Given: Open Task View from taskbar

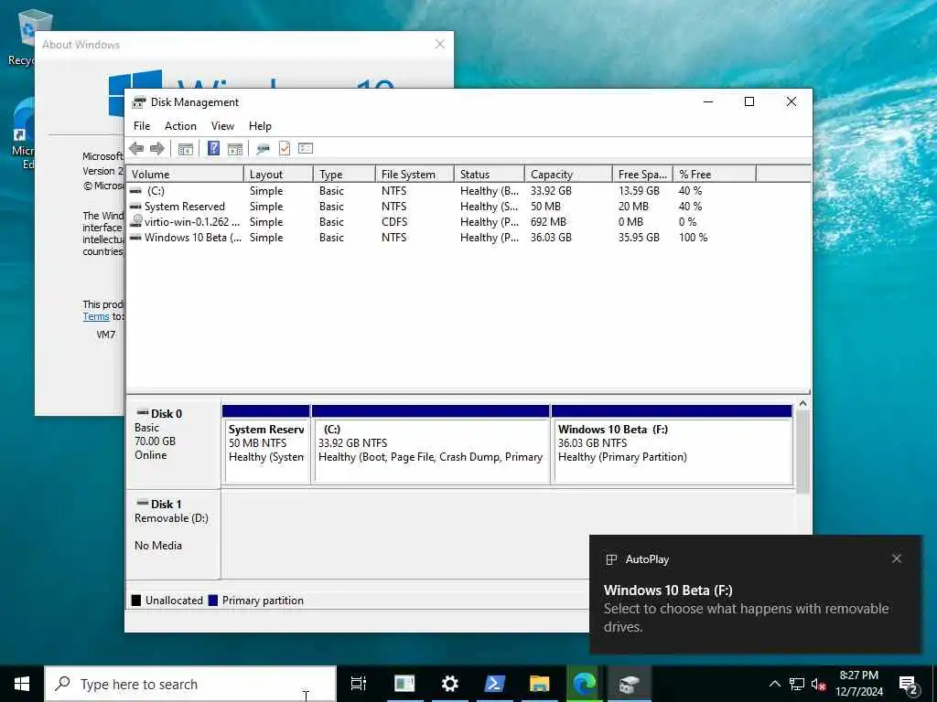Looking at the screenshot, I should click(359, 684).
